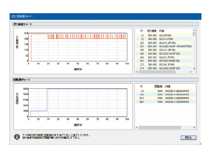Click the 送り速度チャート section header
This screenshot has height=158, width=211.
[x=105, y=24]
